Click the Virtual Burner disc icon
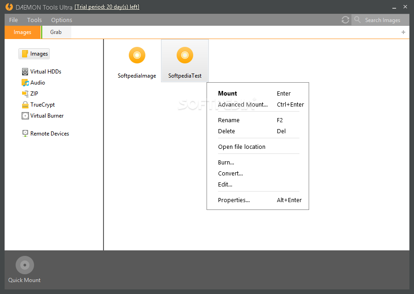414x294 pixels. (x=25, y=116)
